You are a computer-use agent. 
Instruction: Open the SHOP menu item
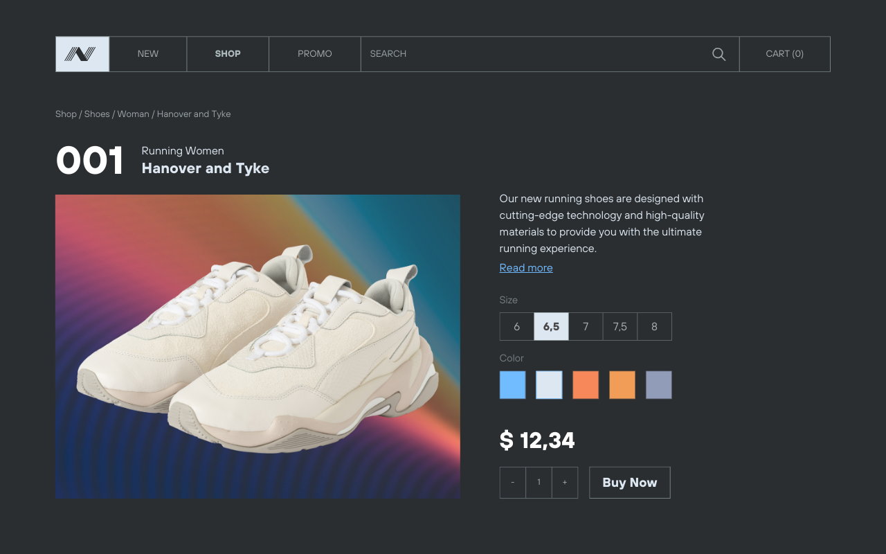pos(228,54)
